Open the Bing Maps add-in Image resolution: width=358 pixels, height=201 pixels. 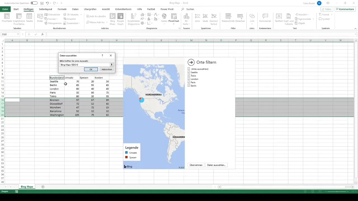pos(112,18)
